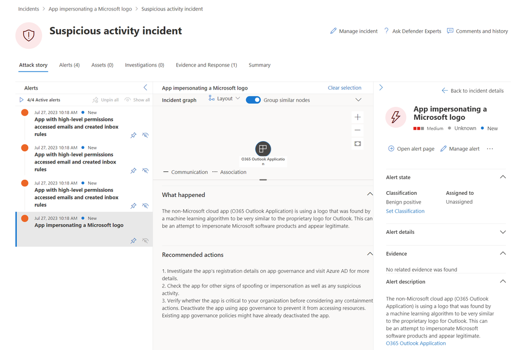Screen dimensions: 521x350
Task: Click the question mark icon for Defender Experts
Action: [x=386, y=31]
